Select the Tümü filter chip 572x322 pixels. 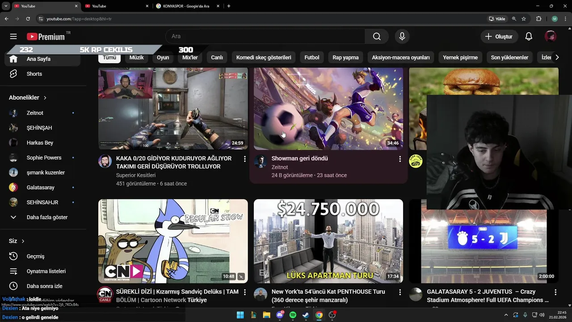(x=109, y=57)
